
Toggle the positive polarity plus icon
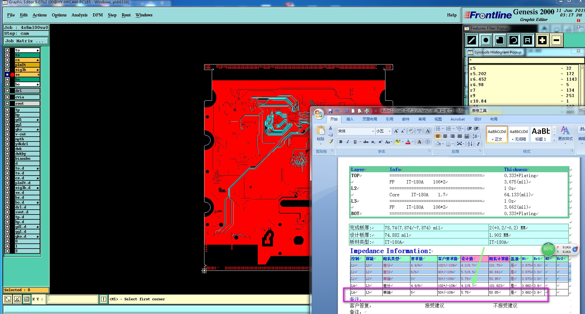(542, 40)
